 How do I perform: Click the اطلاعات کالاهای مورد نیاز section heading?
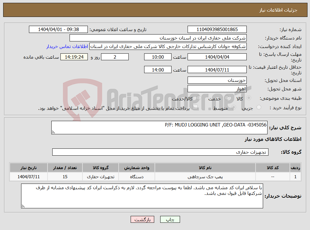click(273, 139)
